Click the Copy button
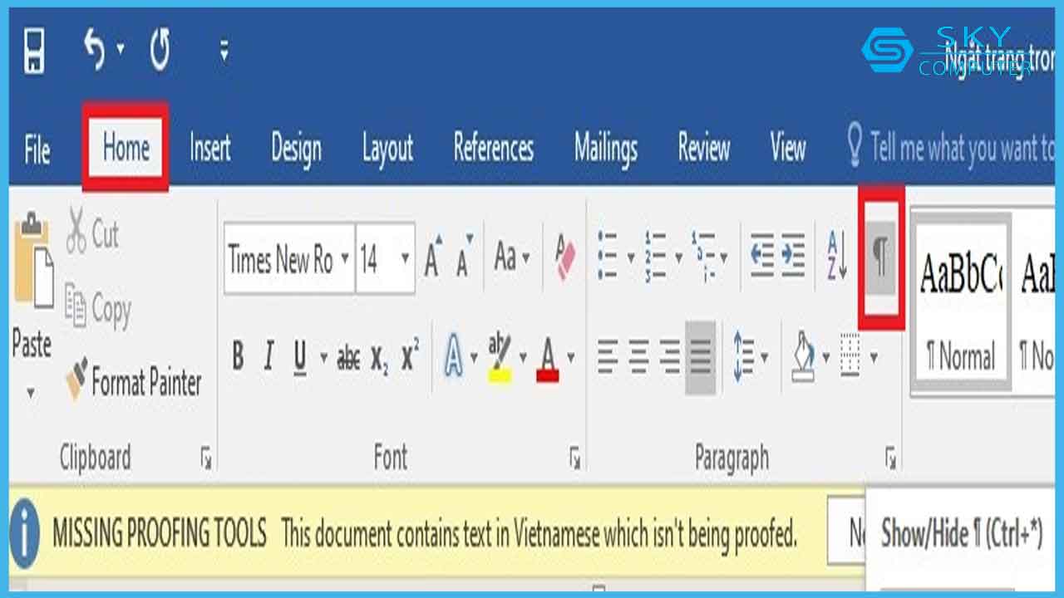1064x598 pixels. 98,308
